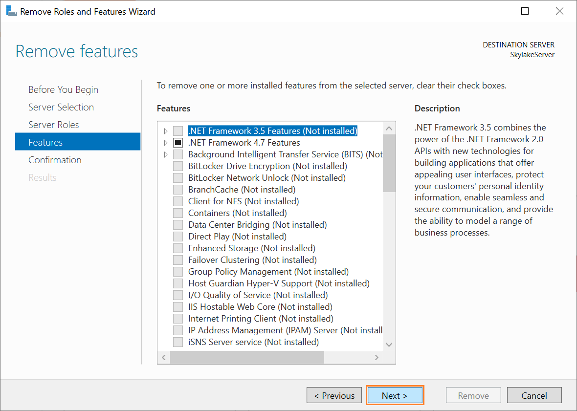Click the vertical scrollbar thumb in features list

click(389, 163)
